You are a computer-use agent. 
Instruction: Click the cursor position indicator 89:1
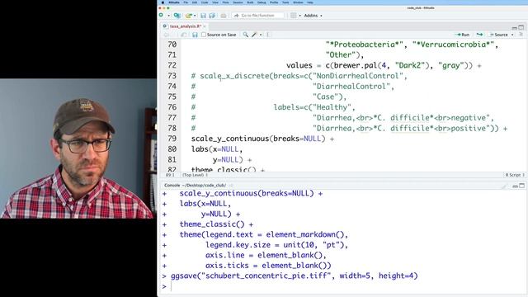point(170,175)
